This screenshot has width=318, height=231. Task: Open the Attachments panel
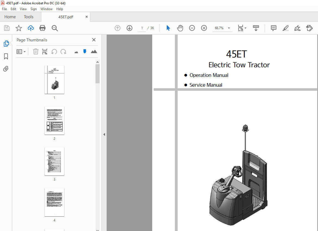pyautogui.click(x=6, y=69)
